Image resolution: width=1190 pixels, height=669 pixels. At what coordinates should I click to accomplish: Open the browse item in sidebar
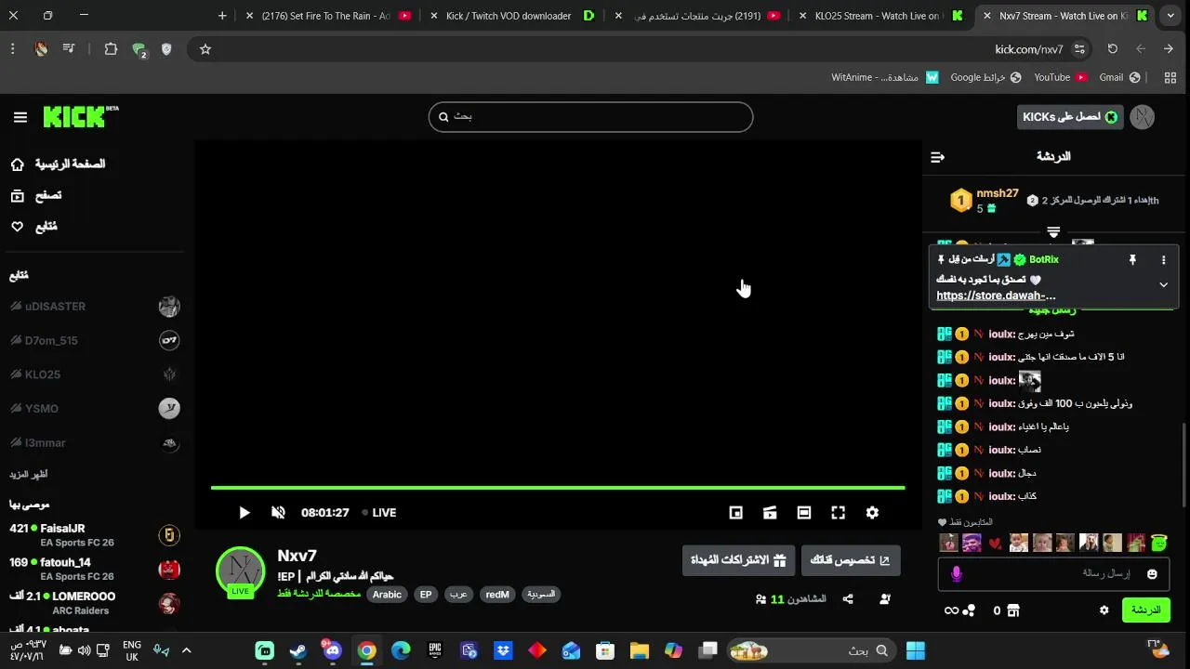click(x=35, y=195)
